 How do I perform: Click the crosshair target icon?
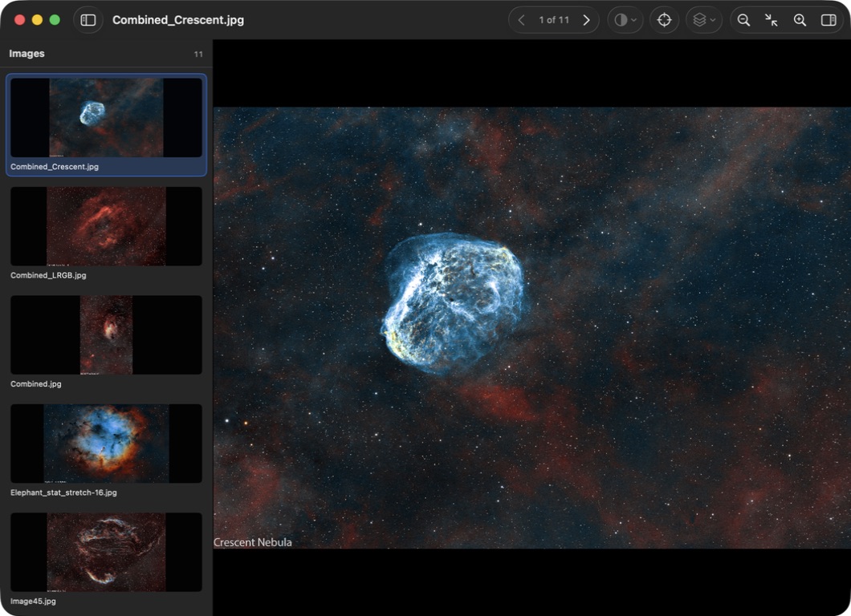coord(664,20)
